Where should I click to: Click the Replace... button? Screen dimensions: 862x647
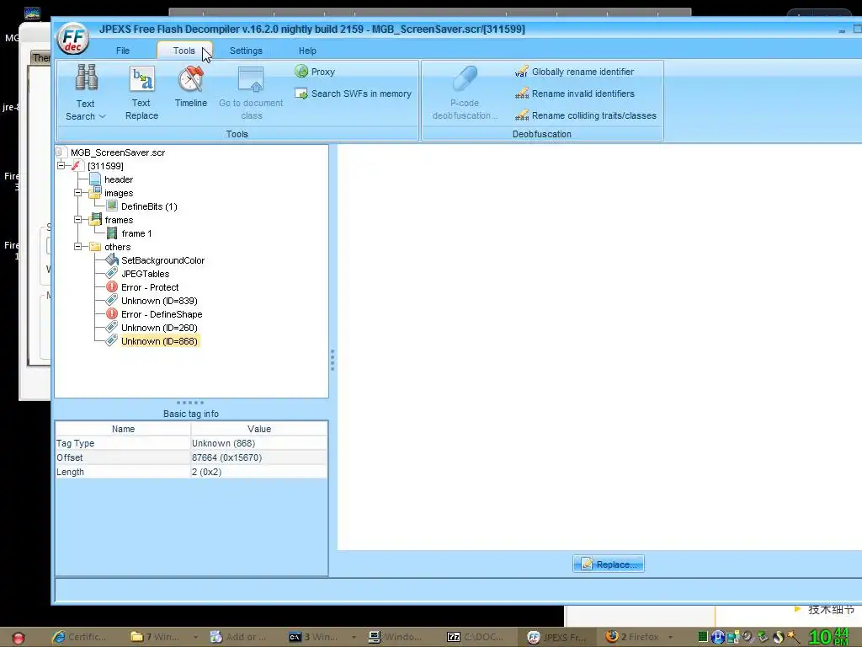609,564
